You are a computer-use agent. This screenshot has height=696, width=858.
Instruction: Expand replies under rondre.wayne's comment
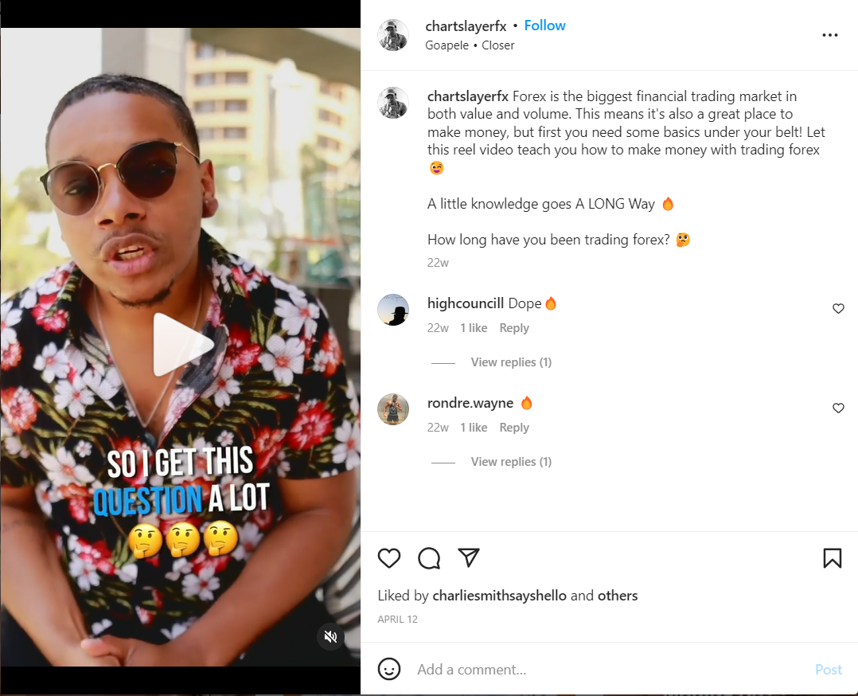tap(511, 462)
